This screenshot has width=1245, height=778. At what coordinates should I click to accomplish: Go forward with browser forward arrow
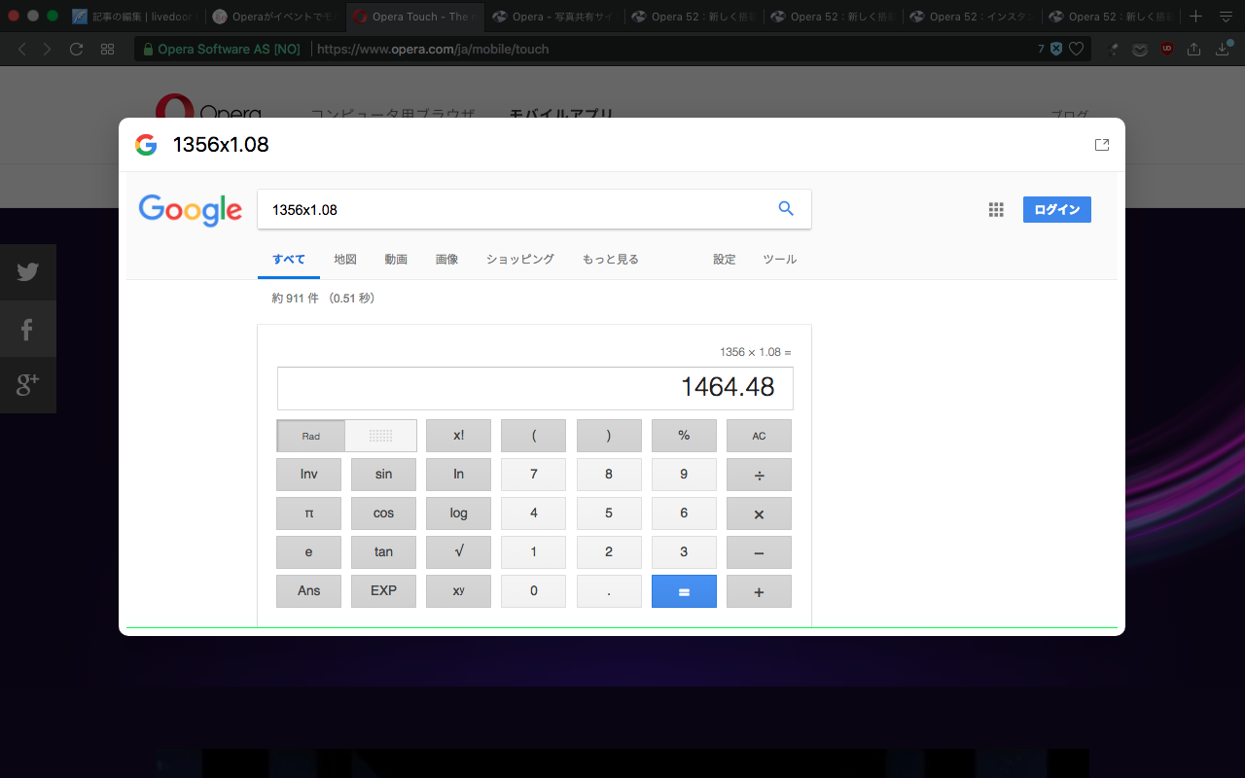pos(48,49)
